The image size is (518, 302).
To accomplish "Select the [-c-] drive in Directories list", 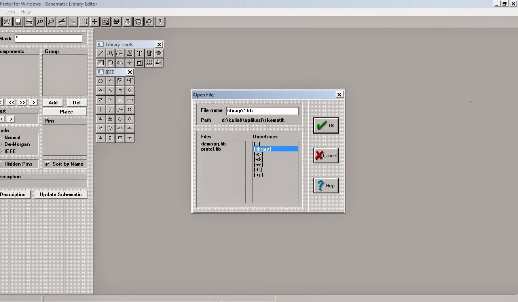I will pyautogui.click(x=258, y=154).
